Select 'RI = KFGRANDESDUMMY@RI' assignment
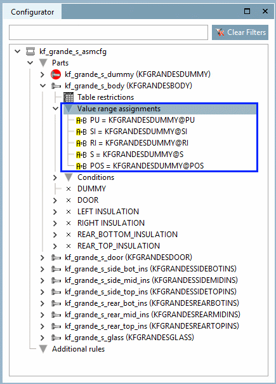This screenshot has width=276, height=384. (x=139, y=143)
